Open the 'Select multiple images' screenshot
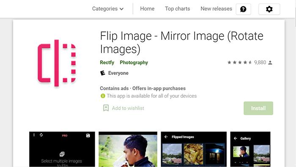The height and width of the screenshot is (167, 296). coord(62,149)
